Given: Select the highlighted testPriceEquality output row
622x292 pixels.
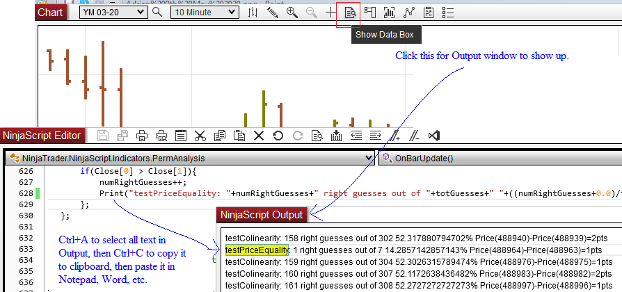Looking at the screenshot, I should coord(414,250).
